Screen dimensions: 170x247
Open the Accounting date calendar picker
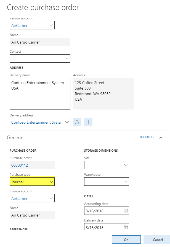(126, 211)
